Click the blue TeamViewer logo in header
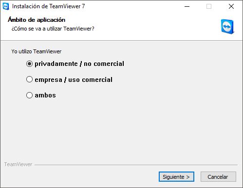 coord(227,27)
